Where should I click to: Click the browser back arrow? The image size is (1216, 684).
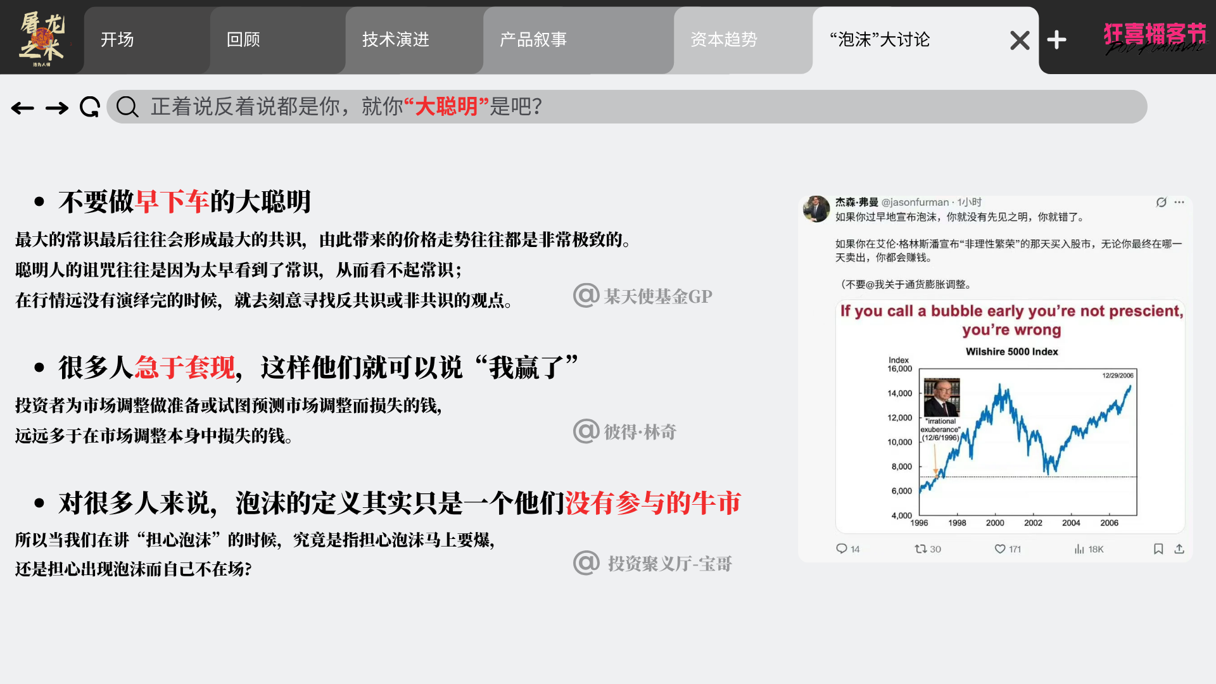[23, 108]
